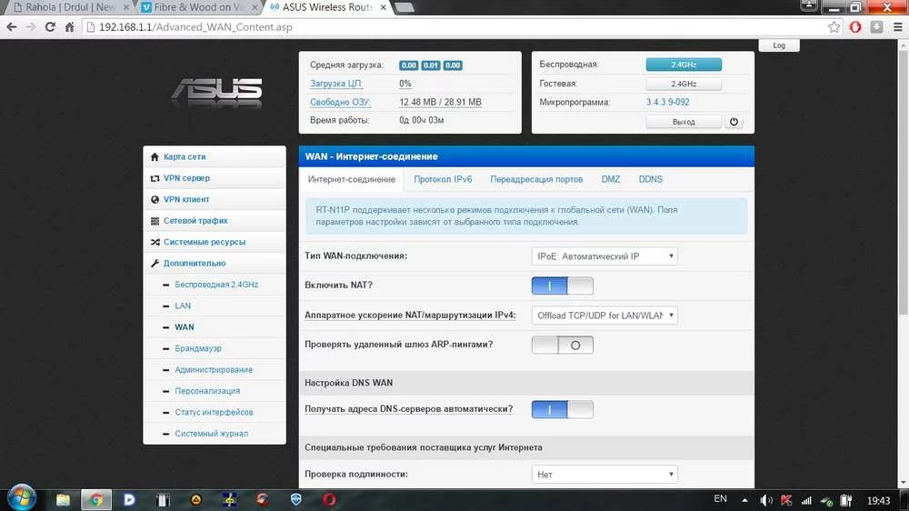909x511 pixels.
Task: Open the Opera extension icon in toolbar
Action: click(x=855, y=27)
